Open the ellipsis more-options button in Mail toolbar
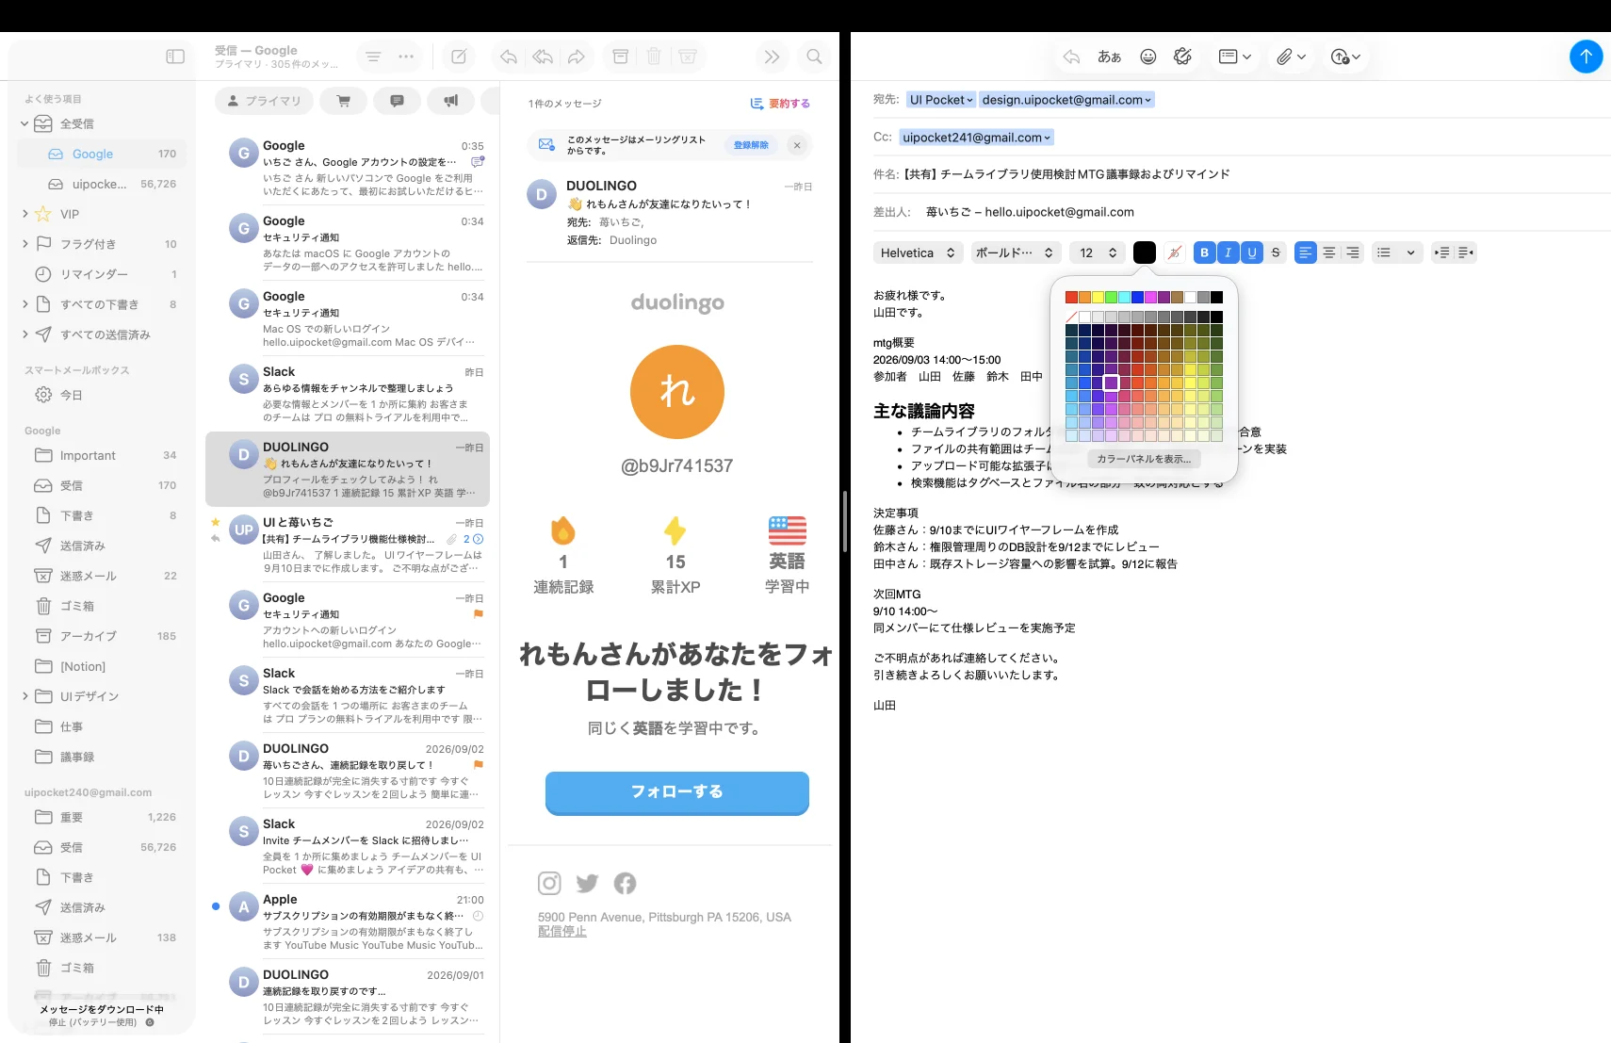The image size is (1611, 1043). pos(406,57)
